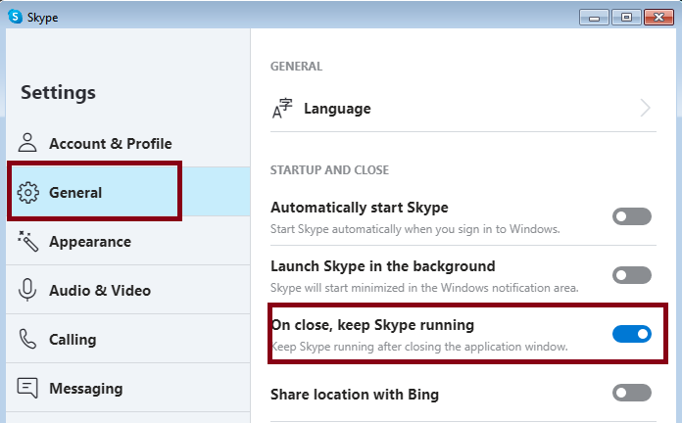Click the Language option label
The image size is (682, 423).
pyautogui.click(x=337, y=109)
